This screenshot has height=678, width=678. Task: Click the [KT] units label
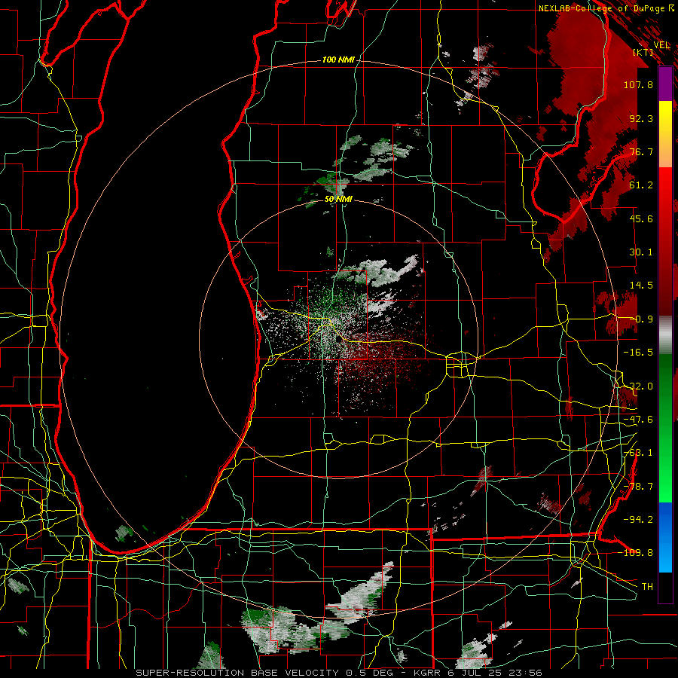coord(643,52)
